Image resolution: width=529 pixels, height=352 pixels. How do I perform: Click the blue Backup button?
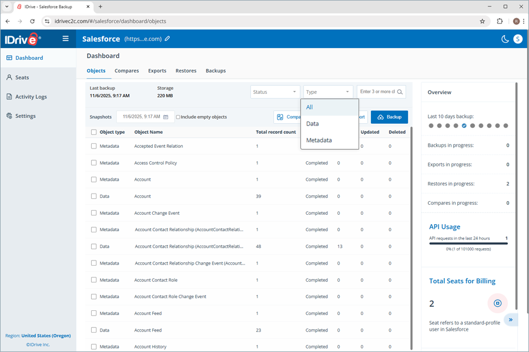[x=389, y=117]
